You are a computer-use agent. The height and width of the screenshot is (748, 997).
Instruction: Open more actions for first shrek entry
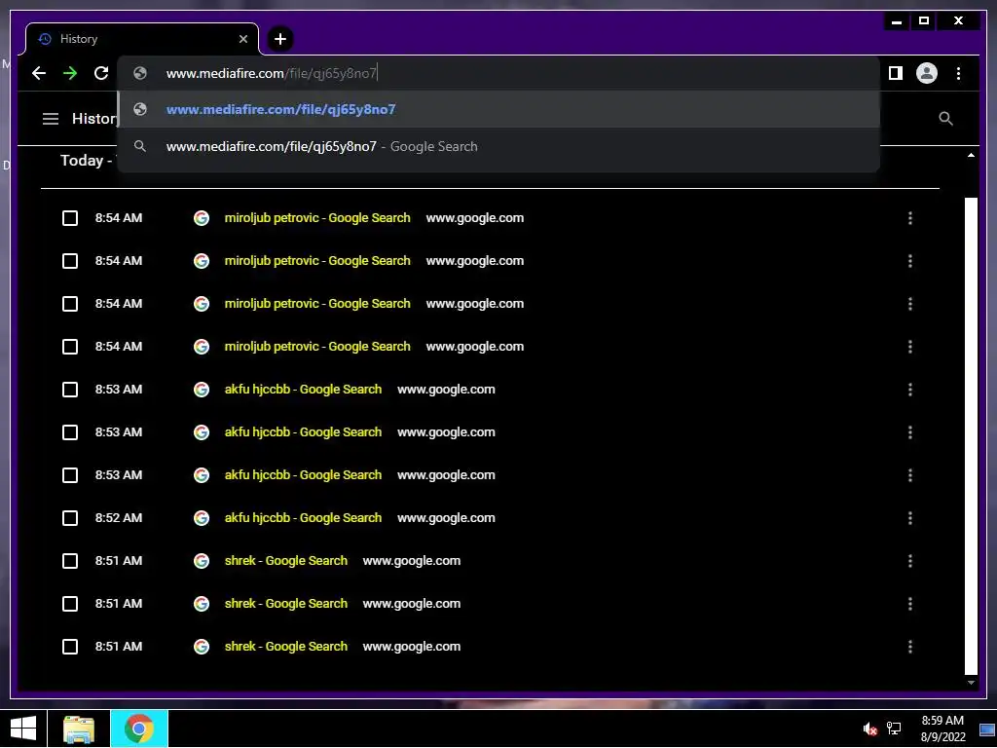910,561
